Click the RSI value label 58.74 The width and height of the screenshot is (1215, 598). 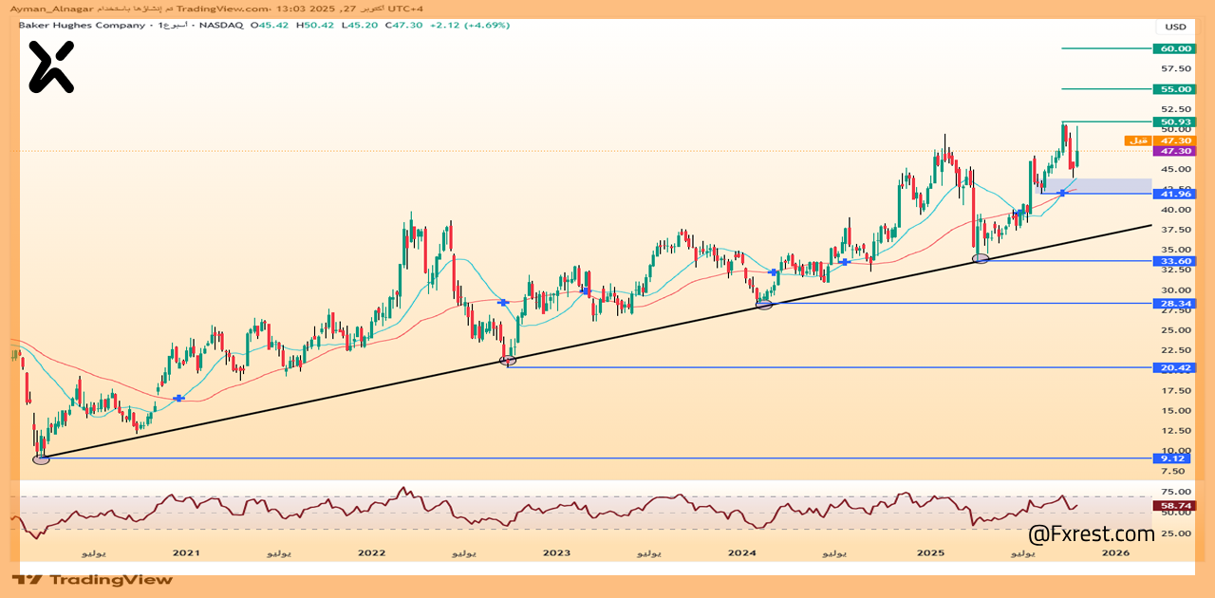(1175, 506)
